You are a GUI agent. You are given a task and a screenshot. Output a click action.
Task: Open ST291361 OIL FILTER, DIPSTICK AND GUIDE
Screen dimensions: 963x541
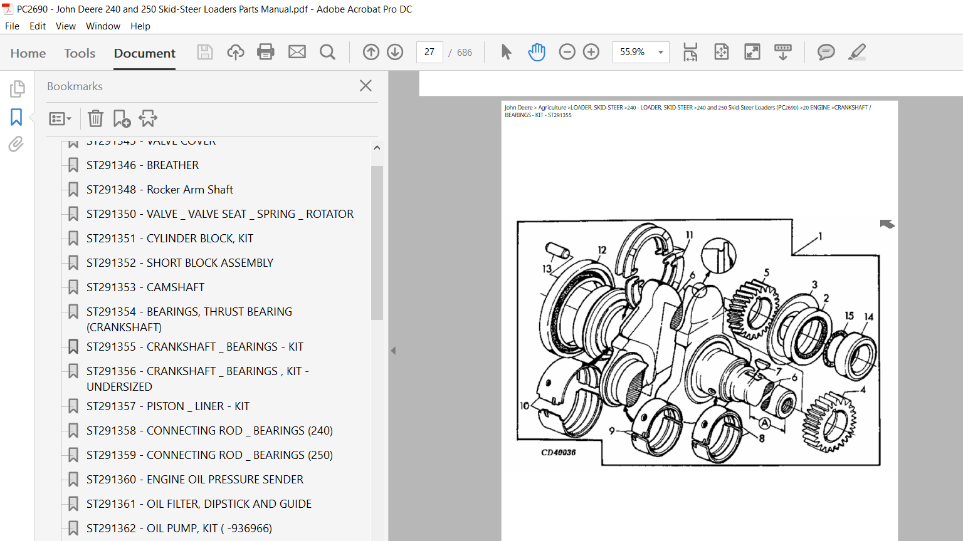199,504
